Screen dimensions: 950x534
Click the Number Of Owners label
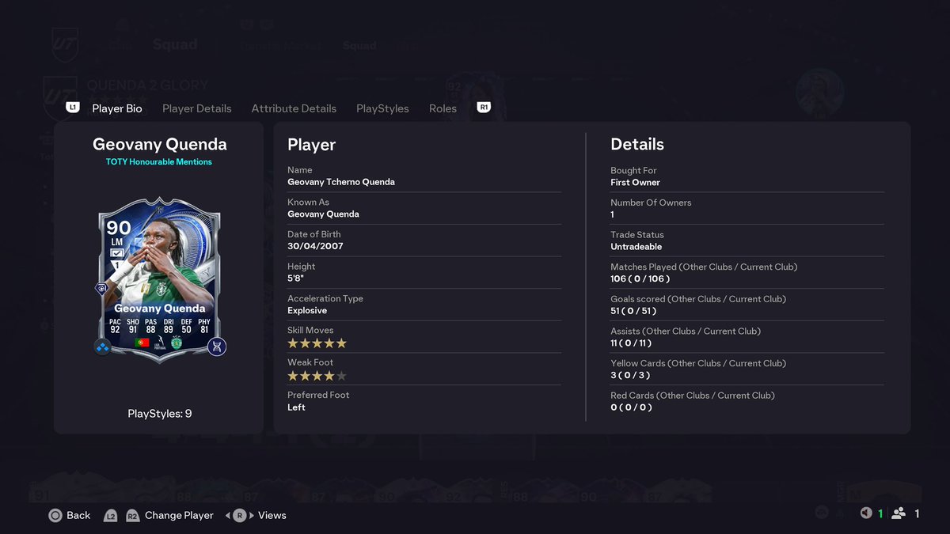[651, 203]
